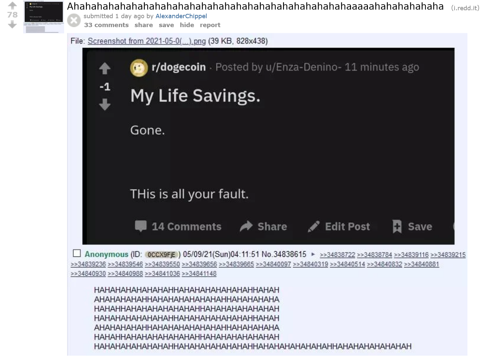Click the 14 Comments speech bubble icon
Viewport: 482px width, 357px height.
coord(141,226)
